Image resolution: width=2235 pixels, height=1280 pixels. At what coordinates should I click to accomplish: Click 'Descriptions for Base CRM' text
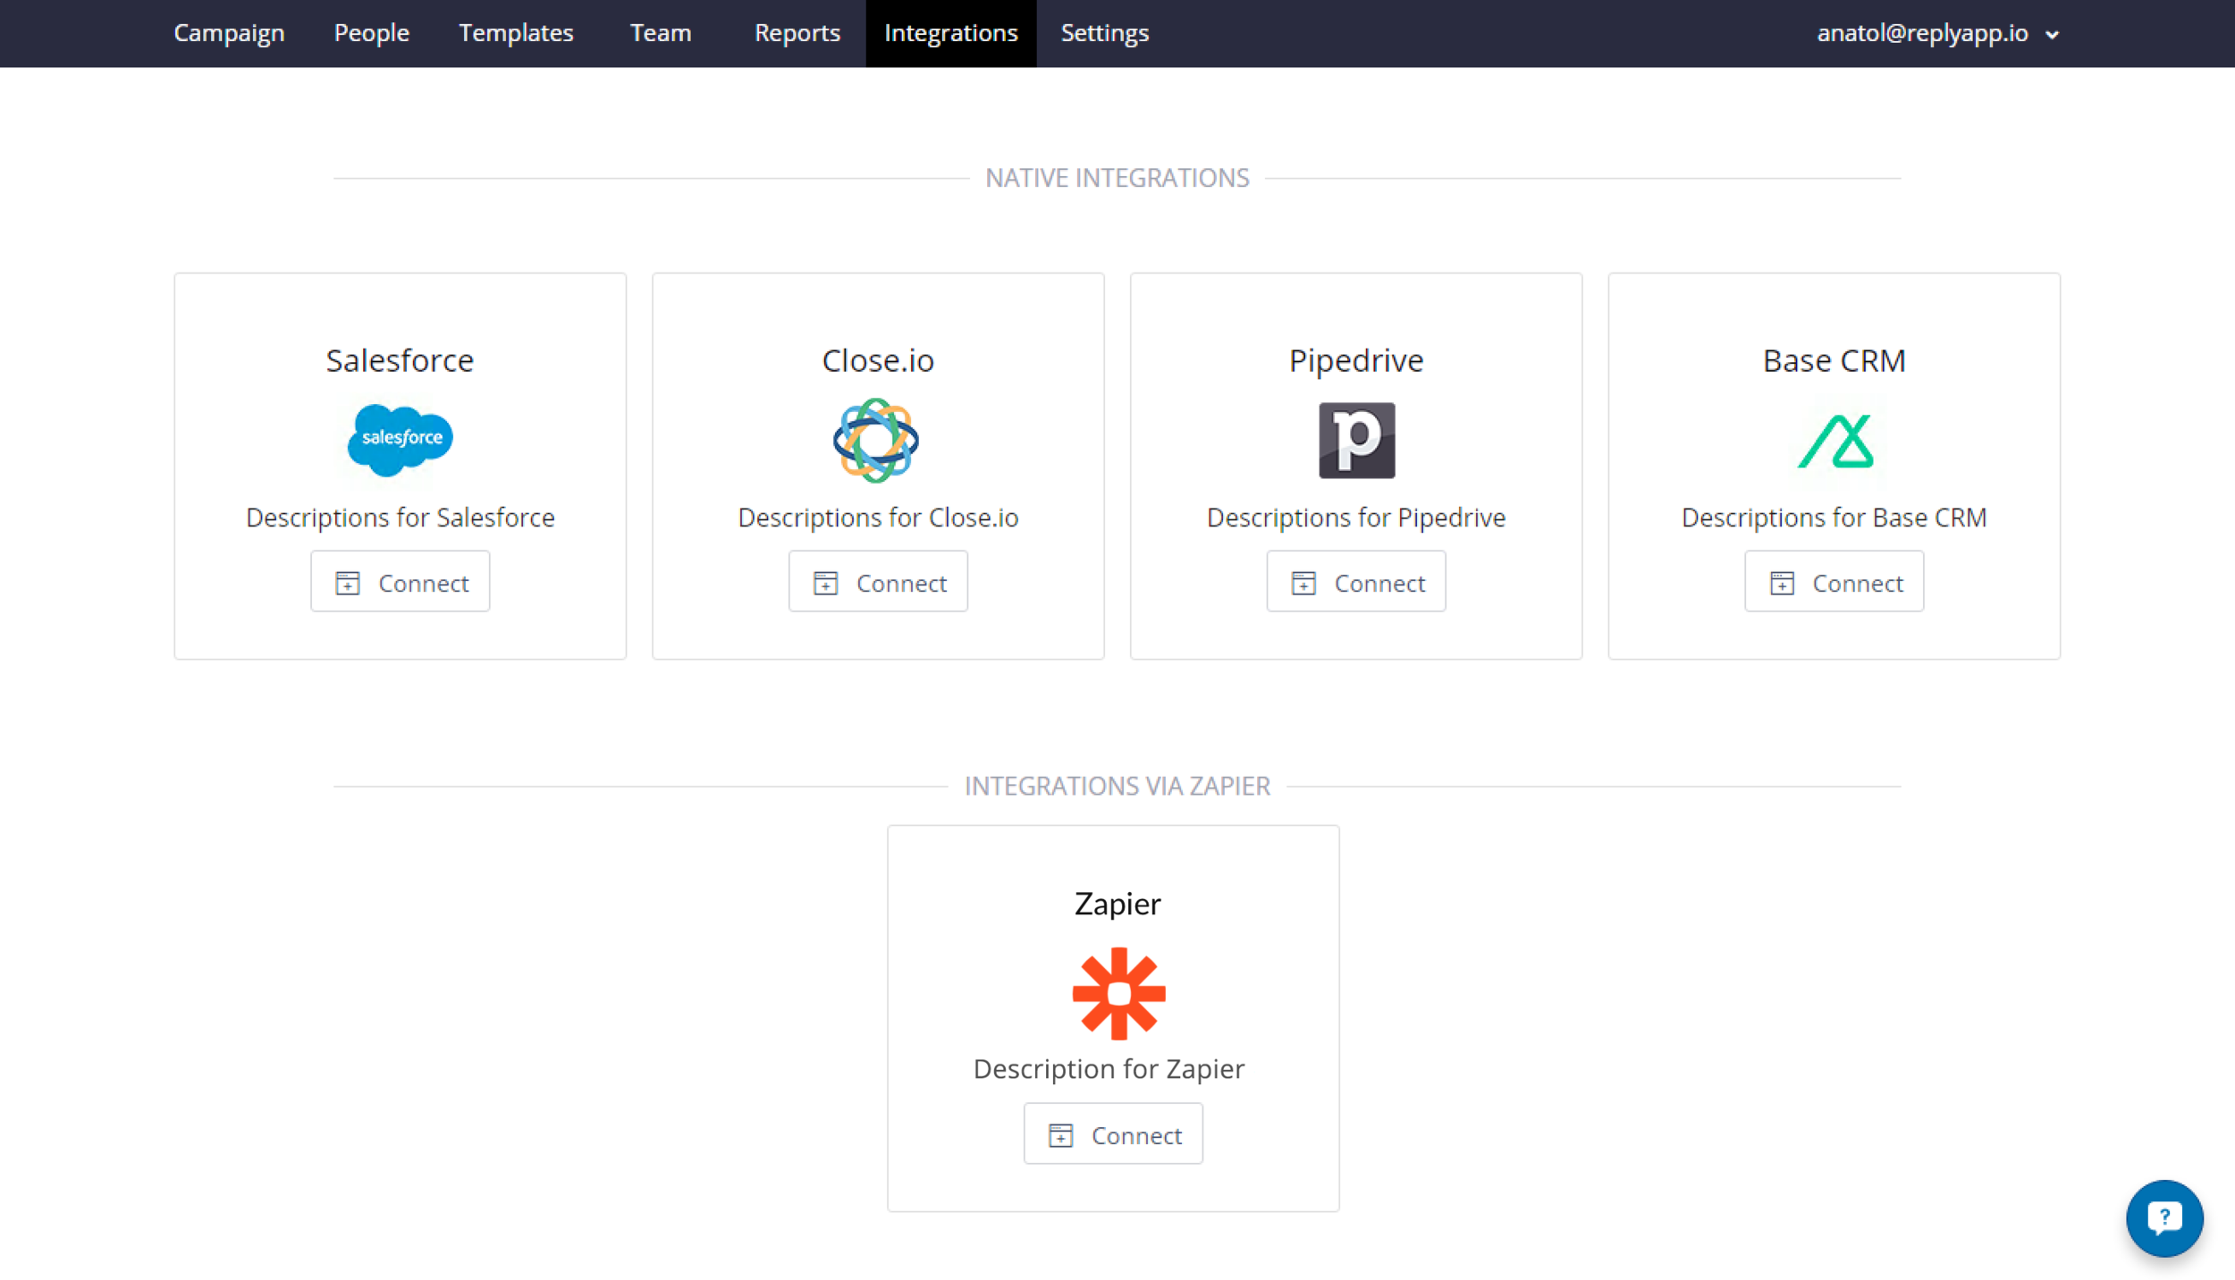pyautogui.click(x=1834, y=518)
